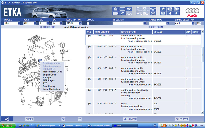The image size is (205, 128).
Task: Click the DEPOT toolbar icon
Action: (x=146, y=9)
